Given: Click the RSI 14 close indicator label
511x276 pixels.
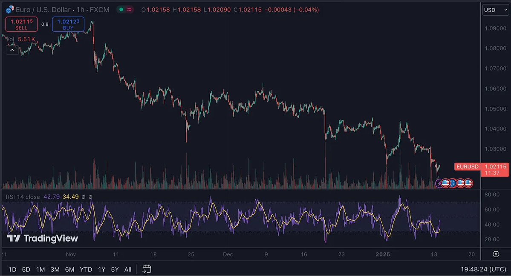Looking at the screenshot, I should click(x=23, y=197).
